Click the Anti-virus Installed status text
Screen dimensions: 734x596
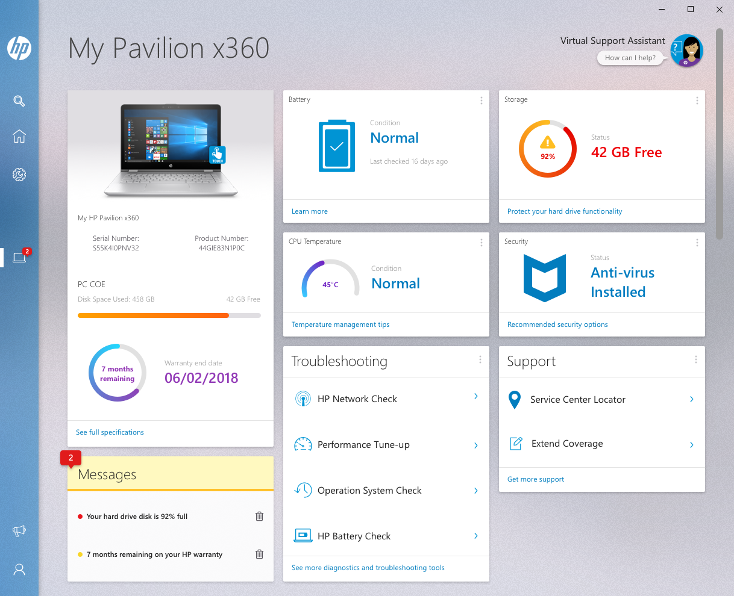click(623, 282)
